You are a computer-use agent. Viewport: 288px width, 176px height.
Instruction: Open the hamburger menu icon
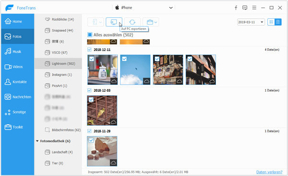tap(254, 8)
